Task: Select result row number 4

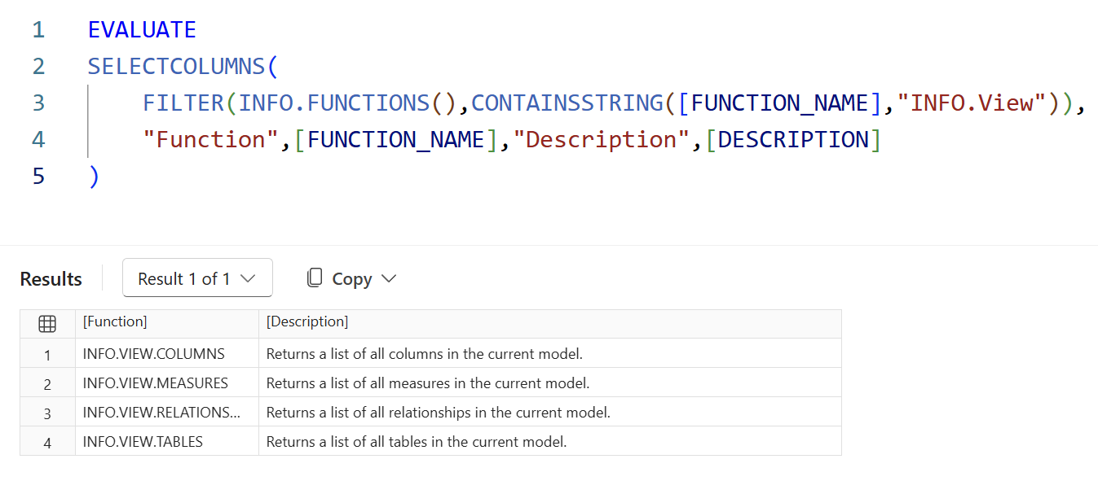Action: click(47, 442)
